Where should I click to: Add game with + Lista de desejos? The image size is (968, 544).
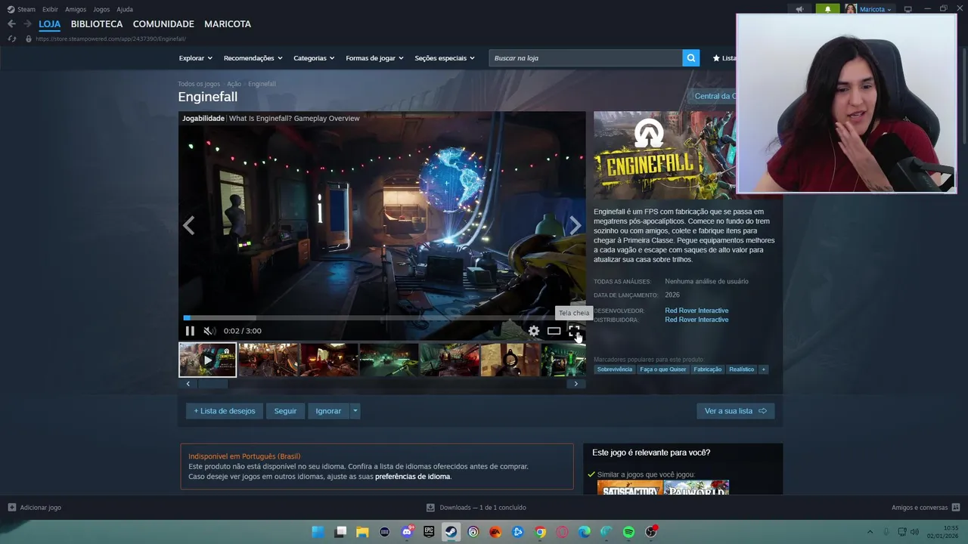(225, 411)
